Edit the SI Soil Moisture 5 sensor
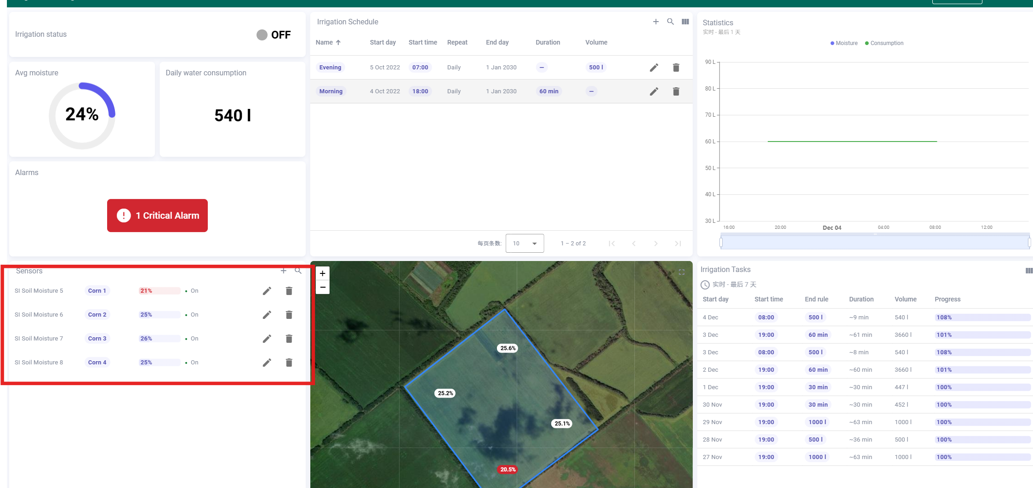This screenshot has width=1033, height=488. (267, 291)
